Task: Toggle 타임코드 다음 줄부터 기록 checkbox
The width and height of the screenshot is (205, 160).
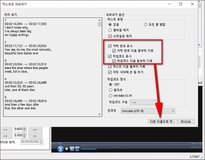Action: [x=114, y=61]
